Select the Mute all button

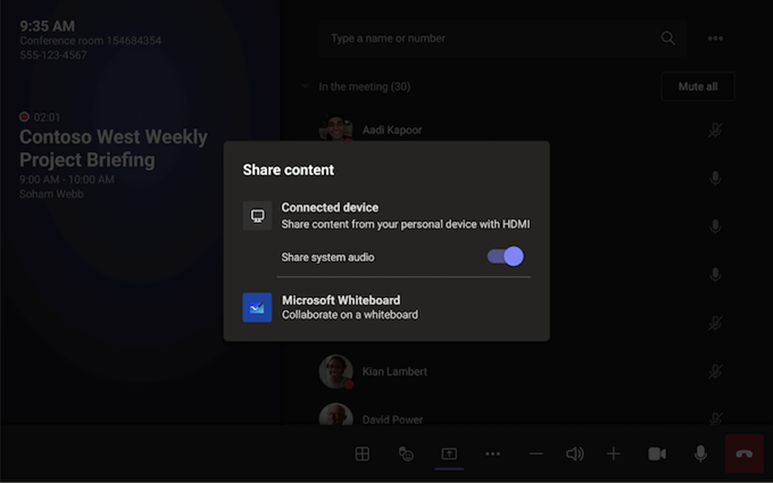coord(697,86)
